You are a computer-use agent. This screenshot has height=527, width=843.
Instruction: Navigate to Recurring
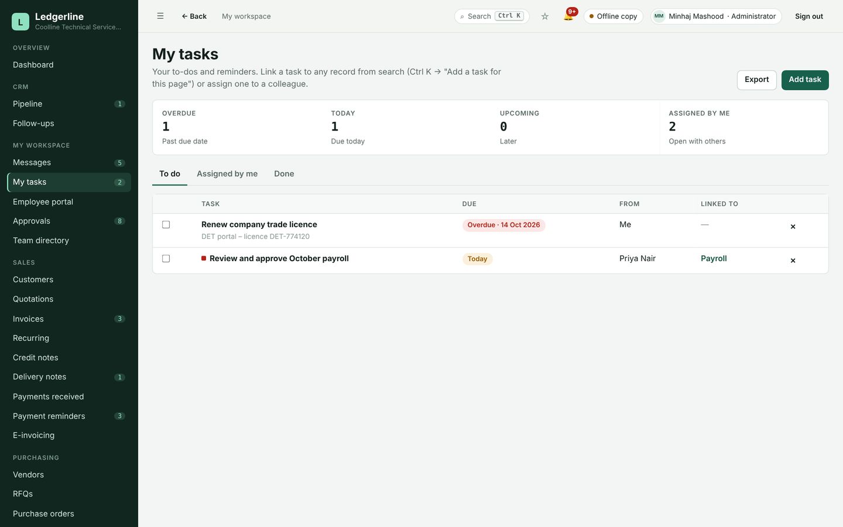[69, 338]
